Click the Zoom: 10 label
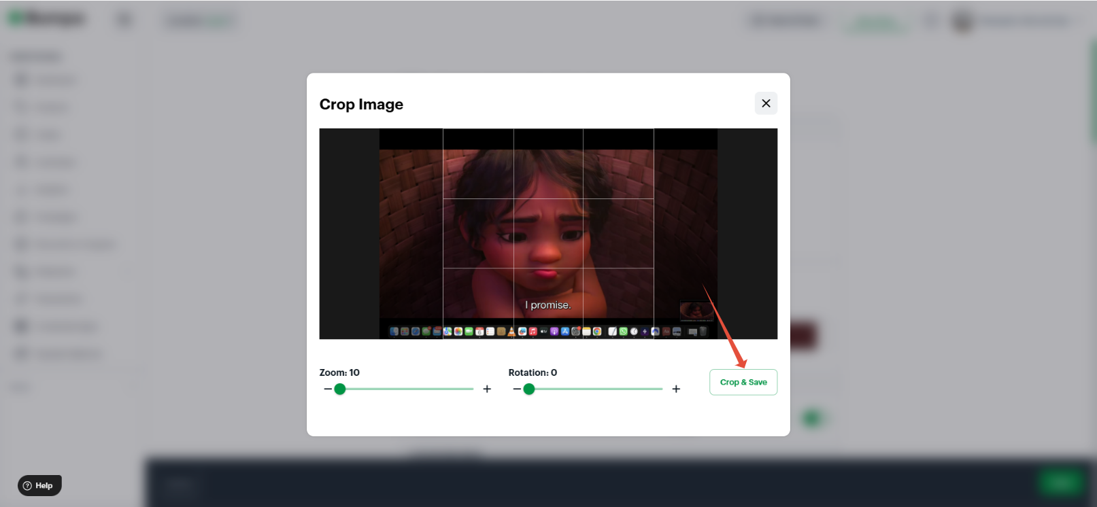Screen dimensions: 1097x507 click(339, 372)
